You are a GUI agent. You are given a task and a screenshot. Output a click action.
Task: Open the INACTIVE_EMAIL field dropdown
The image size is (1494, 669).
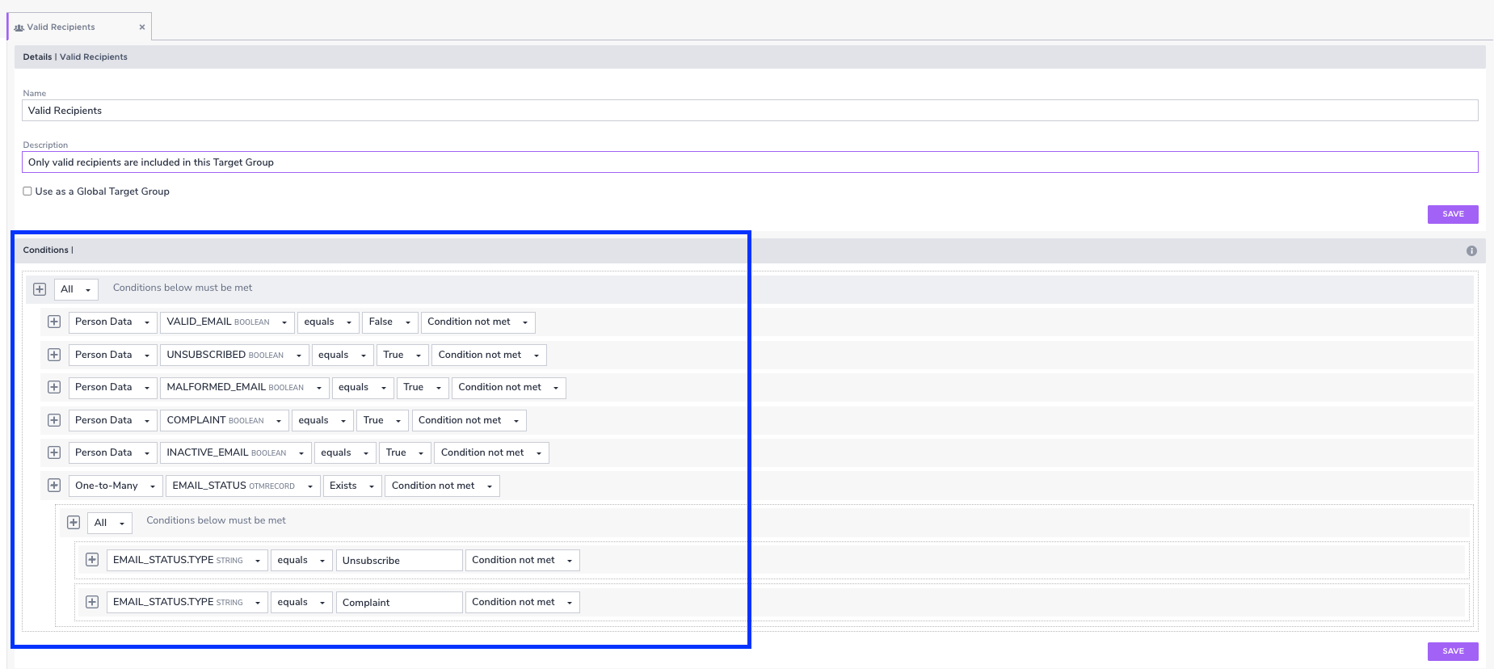pyautogui.click(x=235, y=453)
